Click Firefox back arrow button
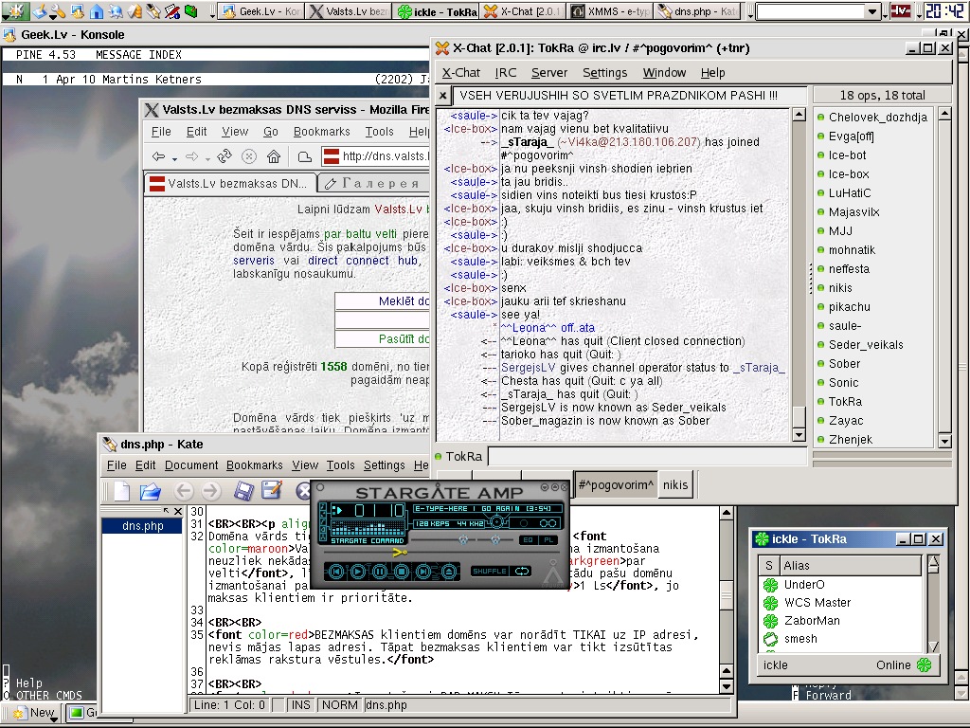 [158, 156]
